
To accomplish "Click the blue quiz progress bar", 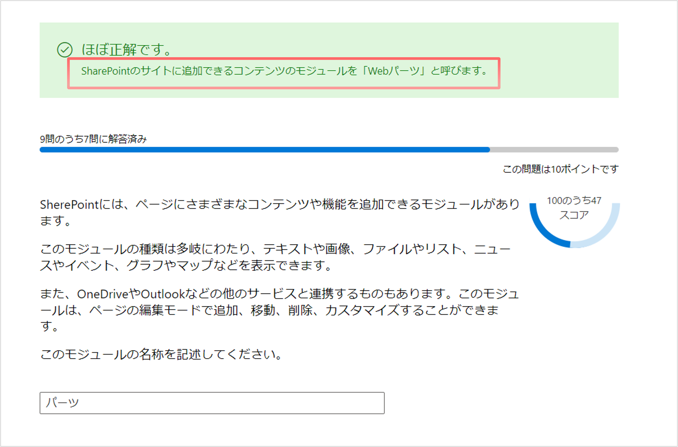I will pyautogui.click(x=329, y=150).
